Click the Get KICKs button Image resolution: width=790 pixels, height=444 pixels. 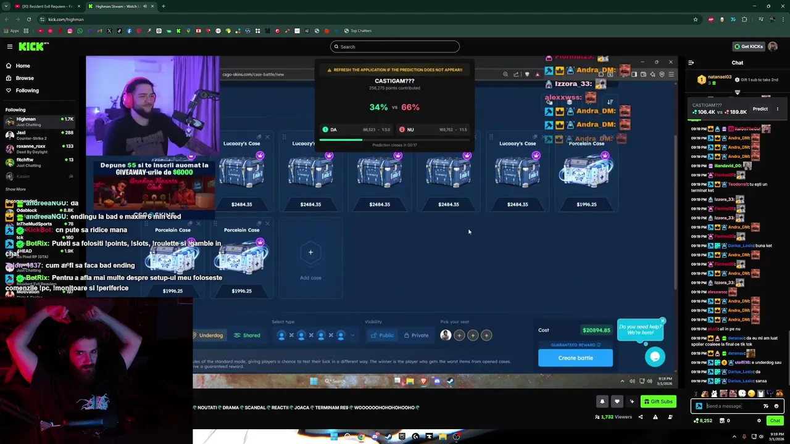click(748, 46)
